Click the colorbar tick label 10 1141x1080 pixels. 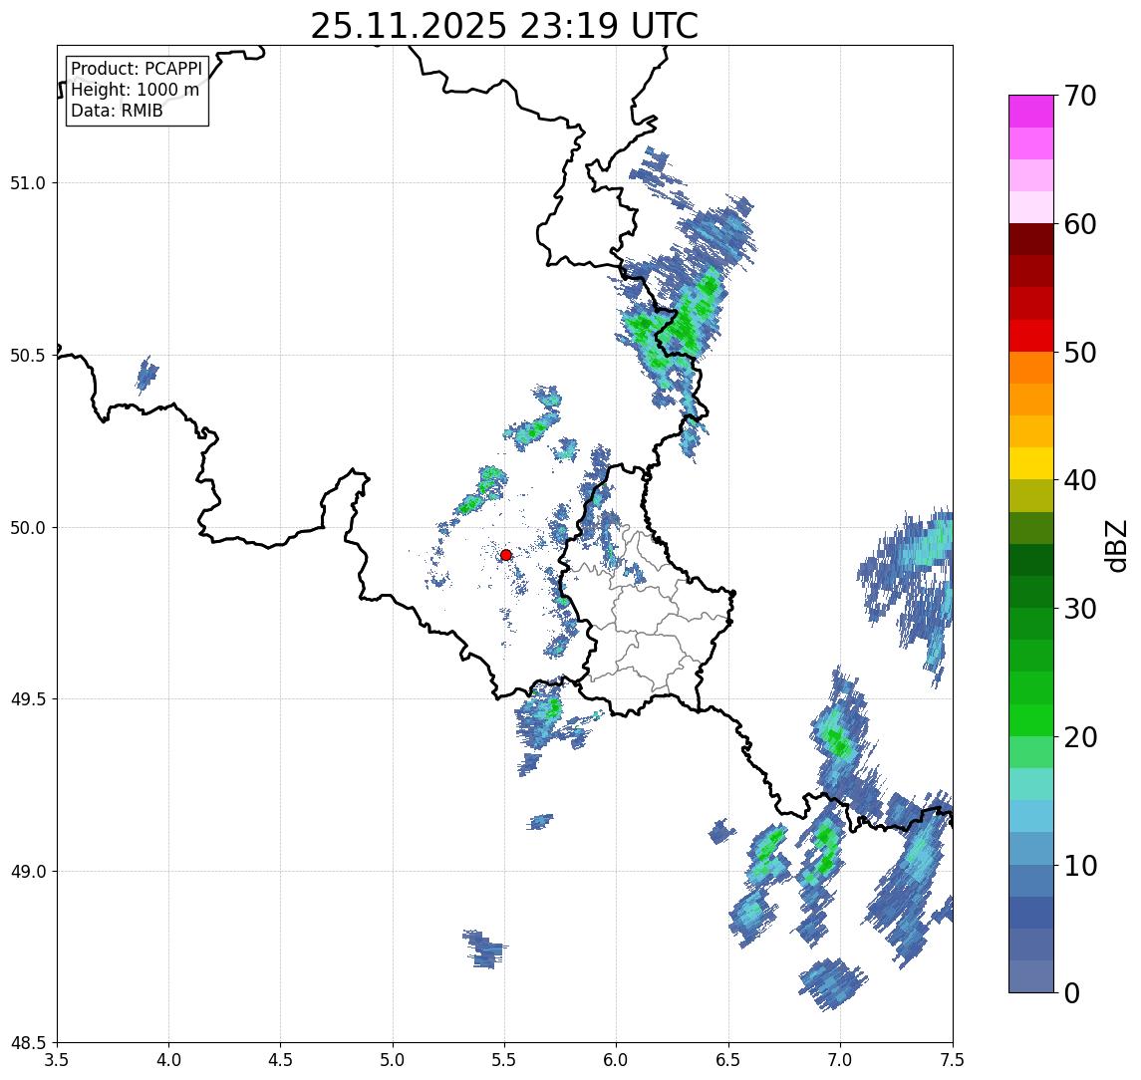[1080, 866]
